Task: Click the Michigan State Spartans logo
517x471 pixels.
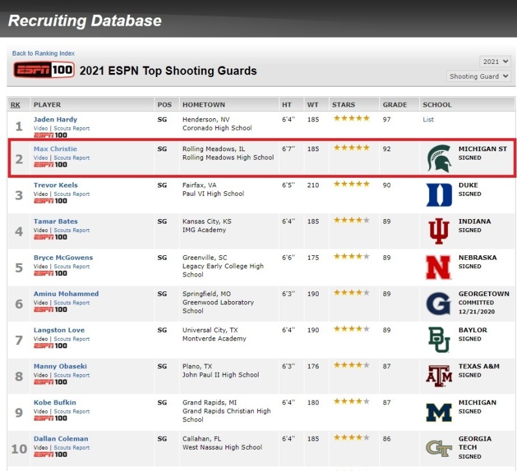Action: click(x=439, y=158)
